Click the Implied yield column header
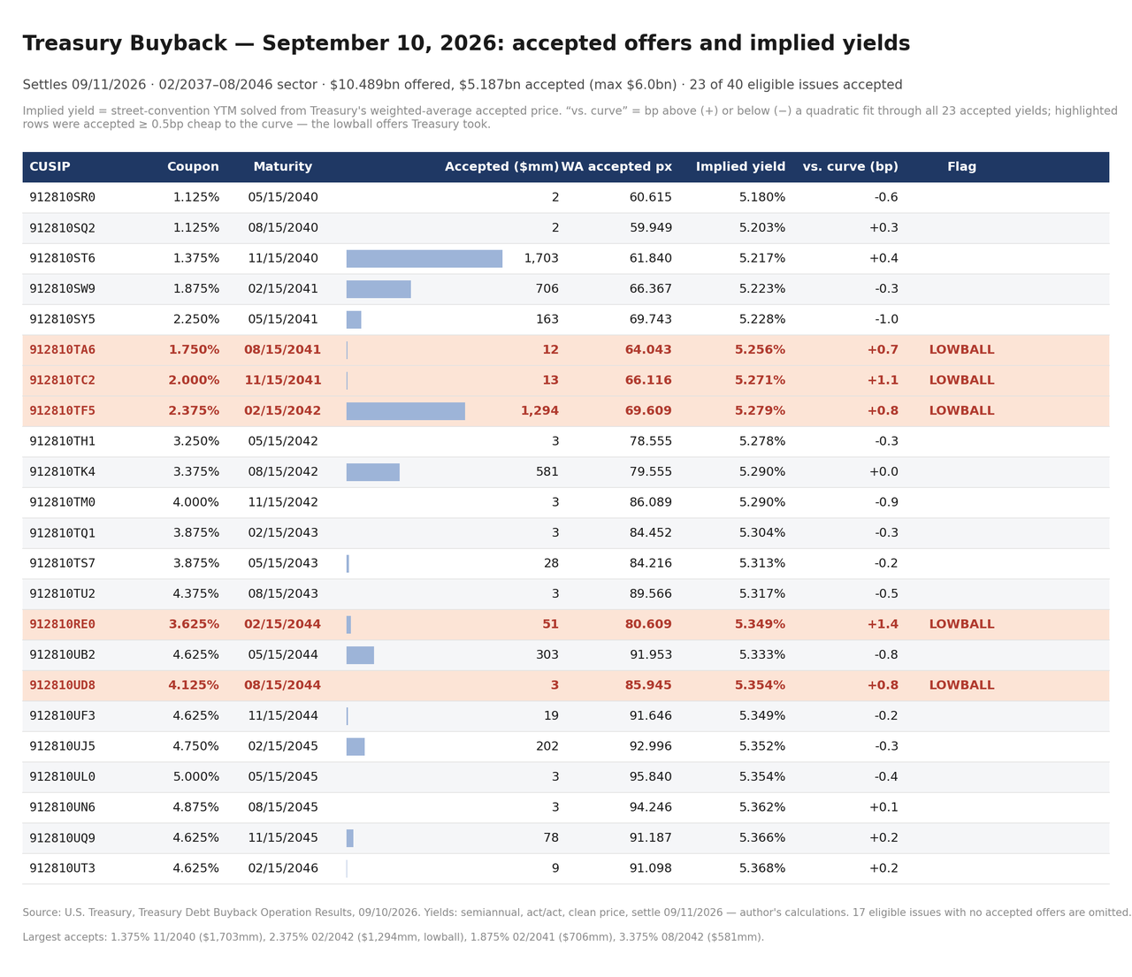Image resolution: width=1132 pixels, height=977 pixels. point(740,167)
